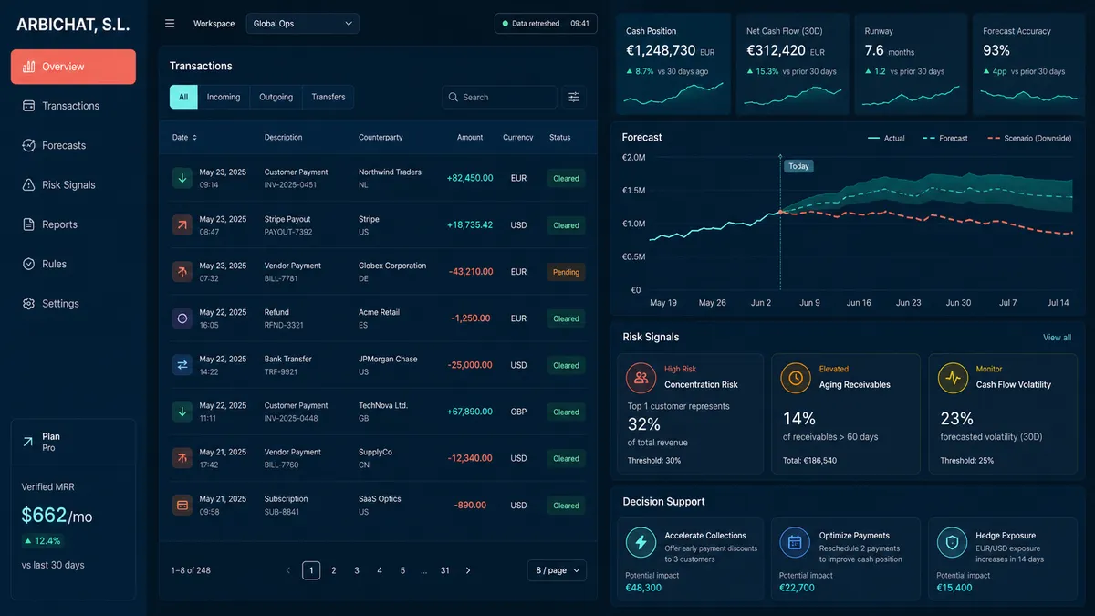Click the Aging Receivables clock icon
Screen dimensions: 1095x616
[797, 377]
